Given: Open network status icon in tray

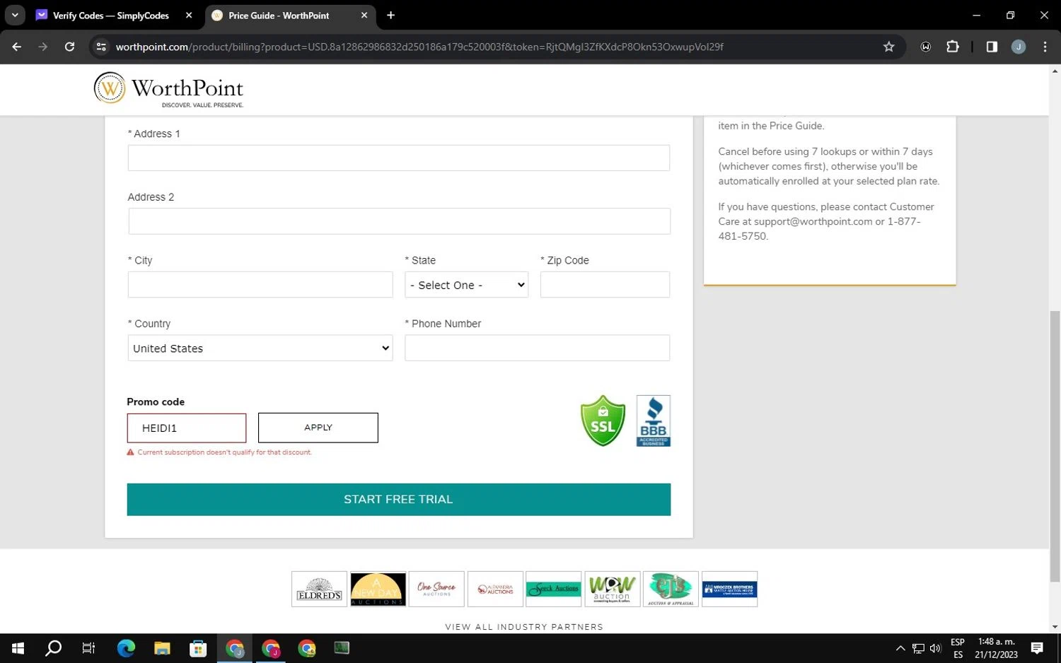Looking at the screenshot, I should 918,648.
